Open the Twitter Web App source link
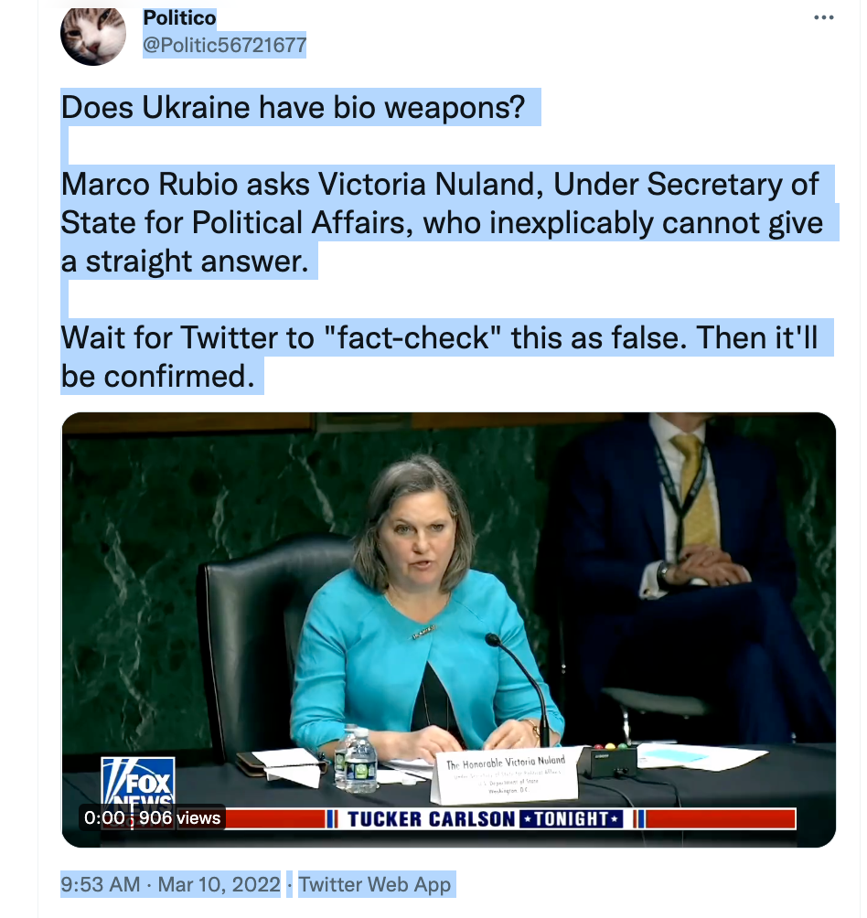Viewport: 867px width, 918px height. coord(375,884)
